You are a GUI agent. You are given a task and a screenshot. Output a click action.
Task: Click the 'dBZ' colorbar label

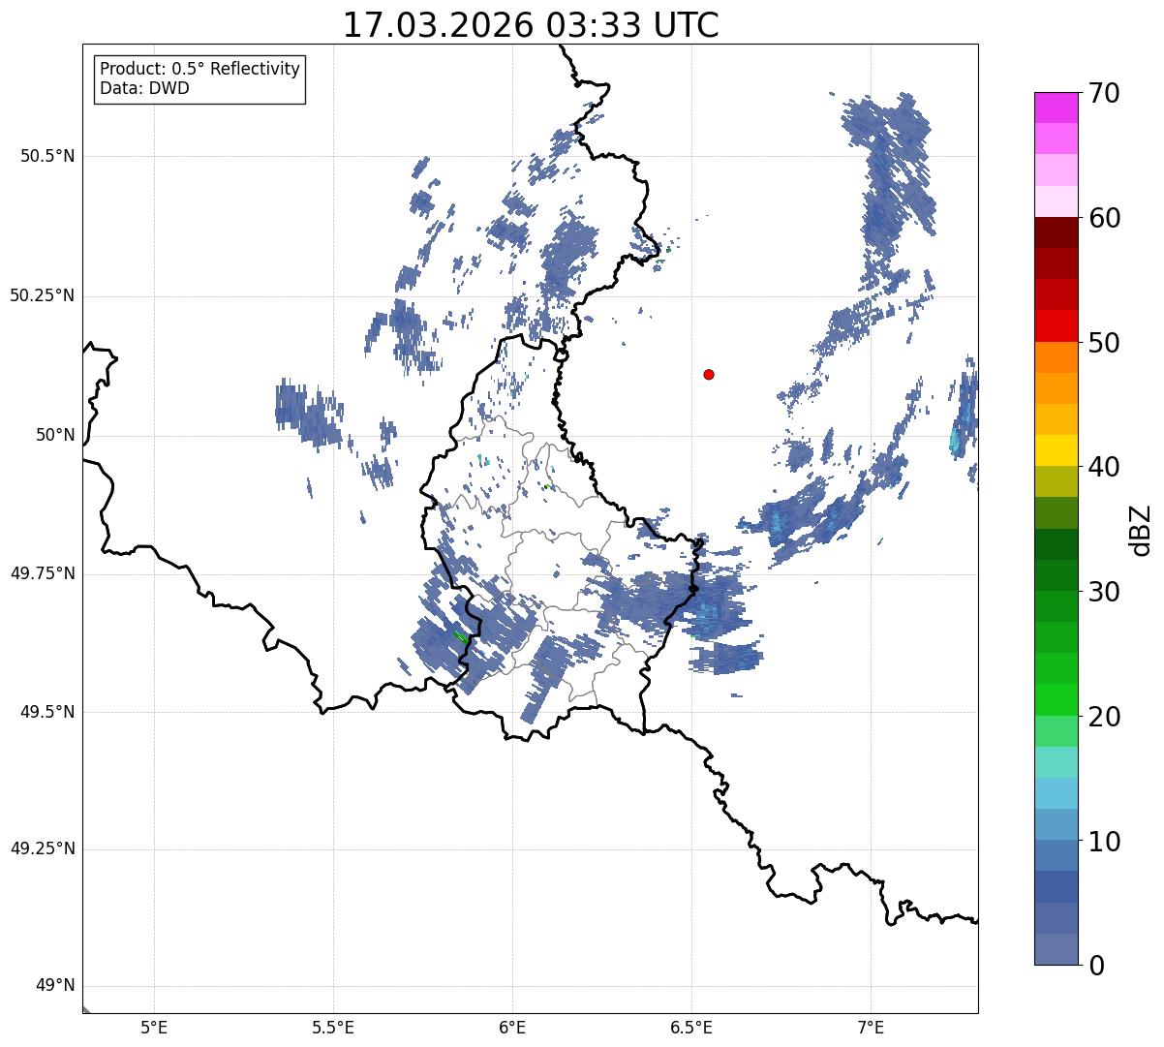(1141, 530)
